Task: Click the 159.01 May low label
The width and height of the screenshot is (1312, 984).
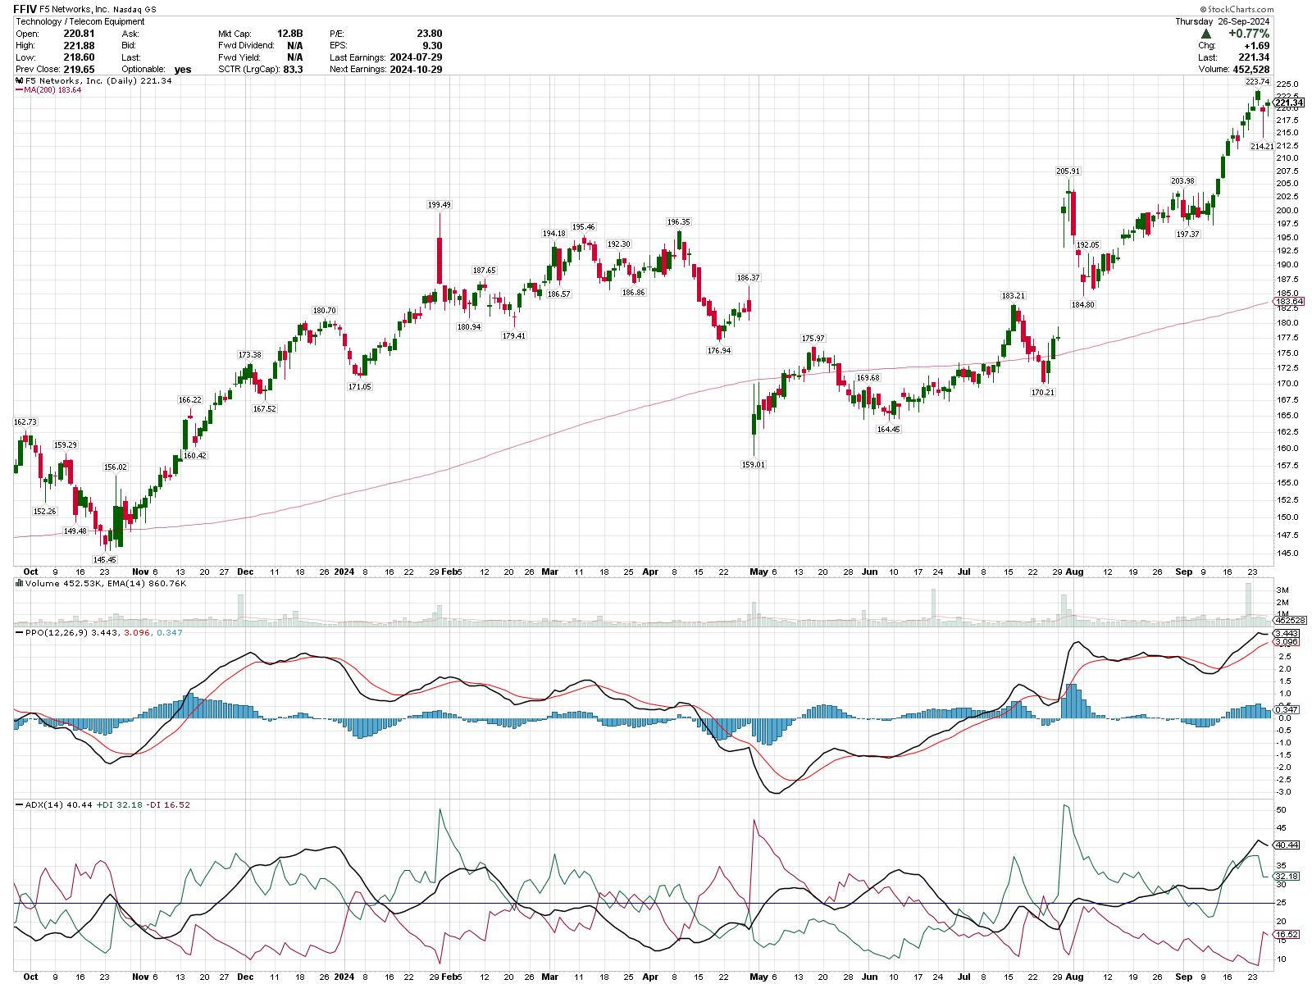Action: 753,465
